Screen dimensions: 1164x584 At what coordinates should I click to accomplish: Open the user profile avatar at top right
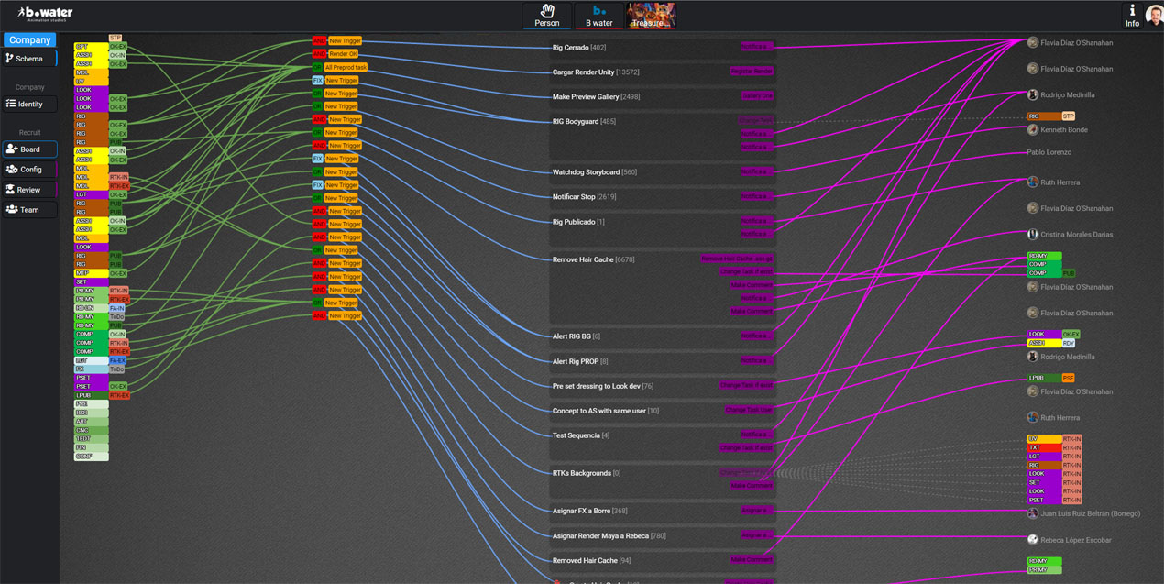pyautogui.click(x=1154, y=16)
